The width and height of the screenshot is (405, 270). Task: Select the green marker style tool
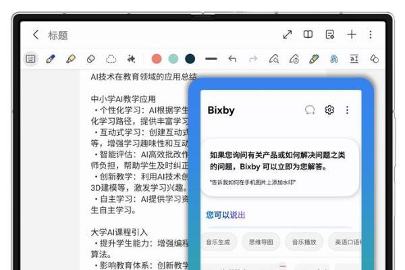(314, 59)
